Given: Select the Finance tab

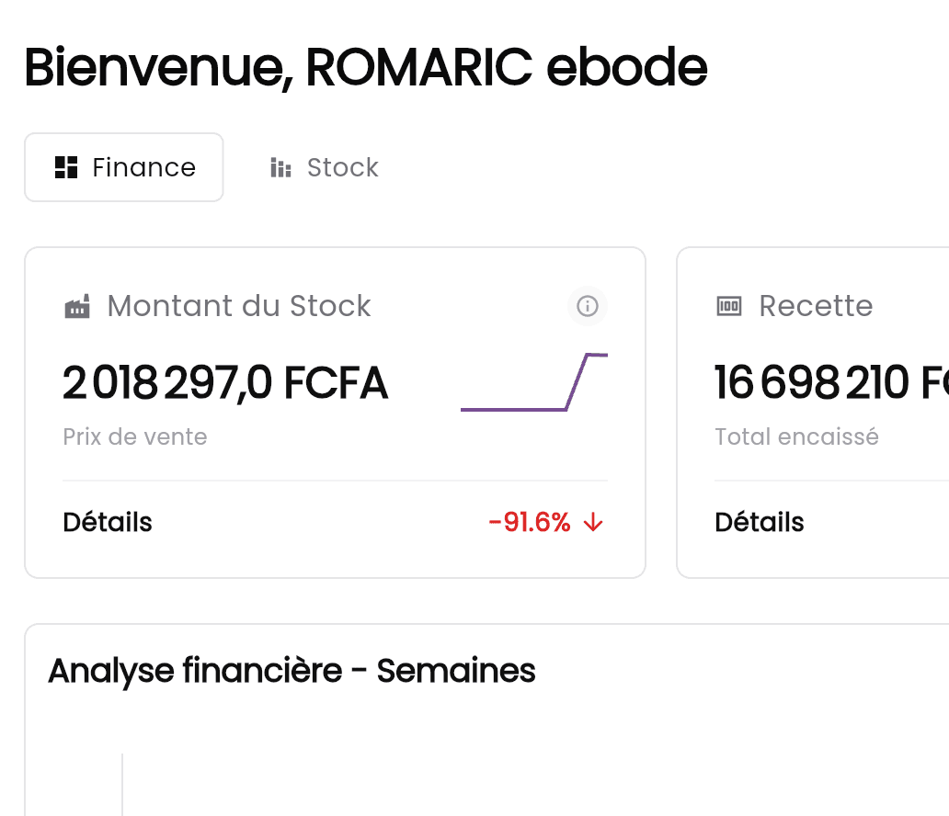Looking at the screenshot, I should click(x=123, y=166).
